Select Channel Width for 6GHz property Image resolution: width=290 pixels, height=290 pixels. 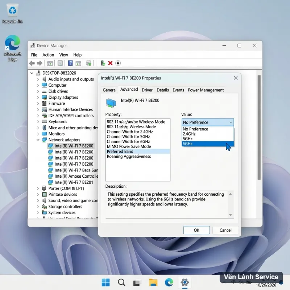[138, 141]
